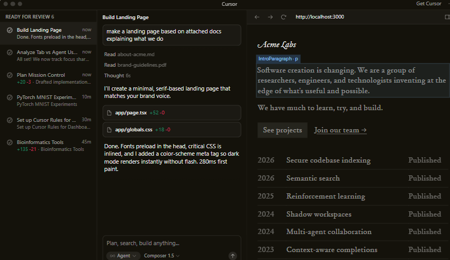Click the Get Cursor link
The height and width of the screenshot is (260, 450).
pyautogui.click(x=428, y=4)
